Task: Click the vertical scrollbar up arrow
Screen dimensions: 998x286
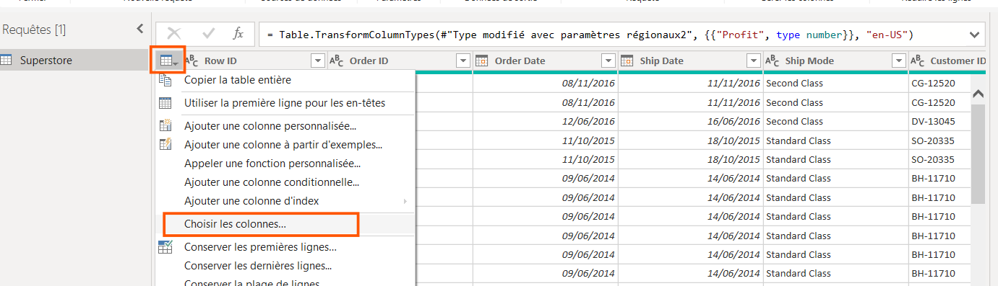Action: coord(978,93)
